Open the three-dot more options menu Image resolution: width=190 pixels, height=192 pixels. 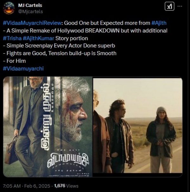pyautogui.click(x=180, y=6)
